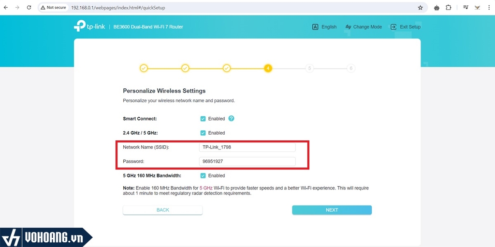Click the browser back arrow

coord(6,8)
